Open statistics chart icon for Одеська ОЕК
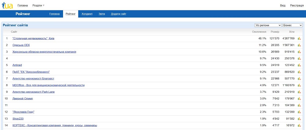Image resolution: width=306 pixels, height=130 pixels. (x=299, y=45)
